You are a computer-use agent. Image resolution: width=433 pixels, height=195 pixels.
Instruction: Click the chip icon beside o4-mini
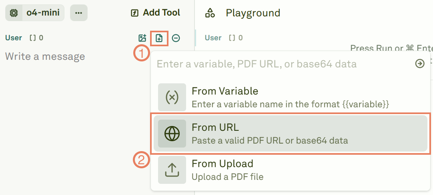13,13
